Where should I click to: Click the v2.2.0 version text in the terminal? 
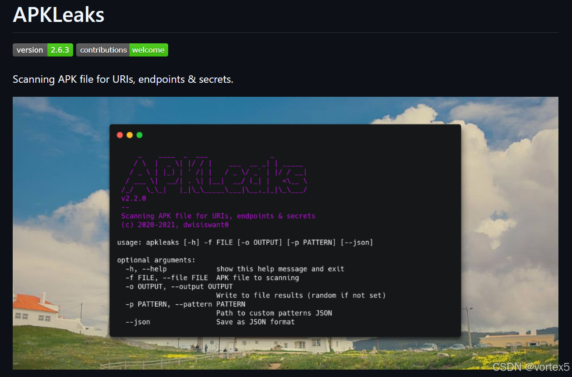pos(134,198)
